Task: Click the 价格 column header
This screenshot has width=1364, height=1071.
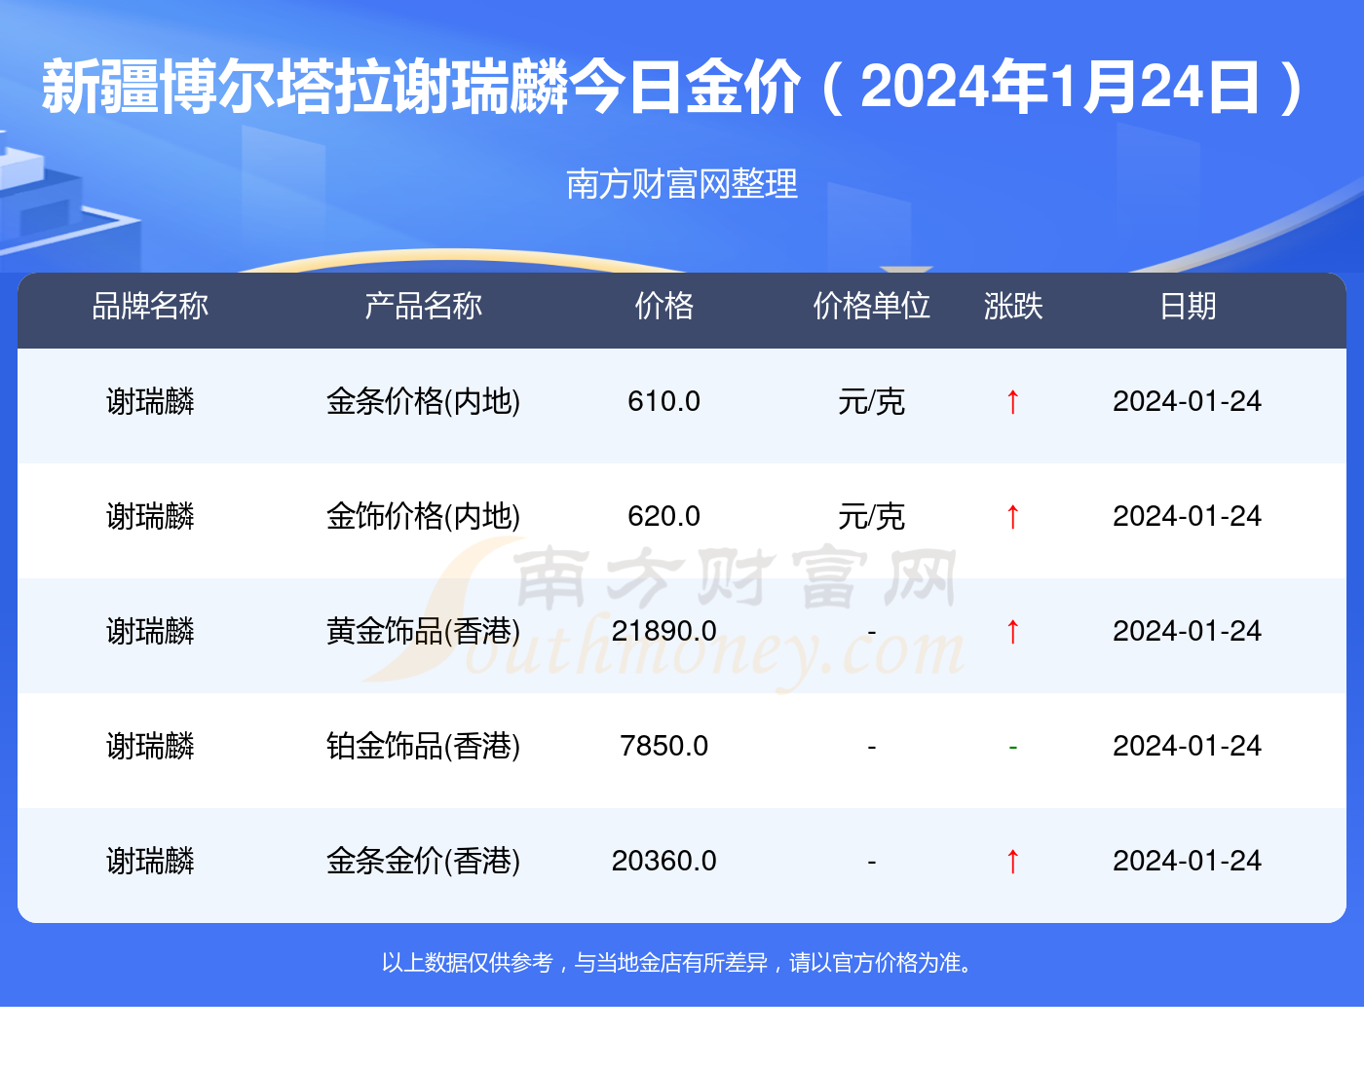Action: pos(664,306)
